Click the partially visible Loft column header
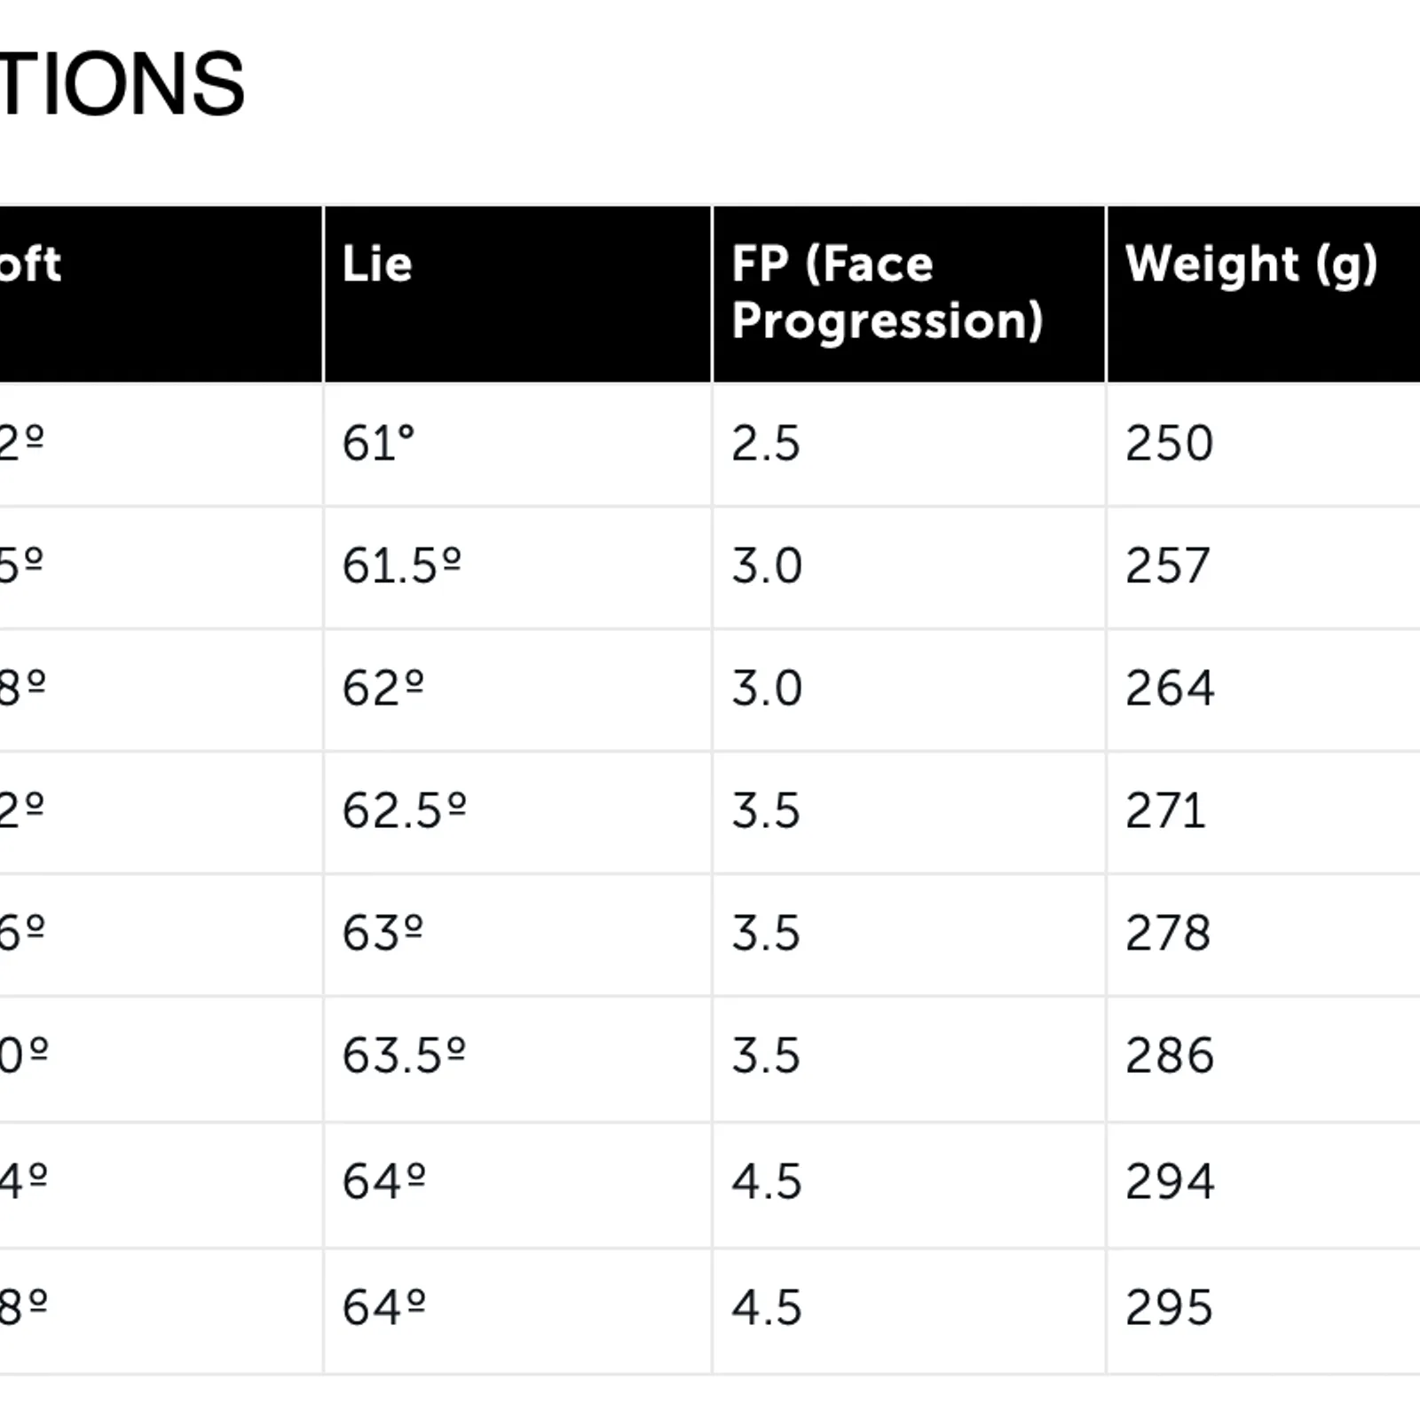The height and width of the screenshot is (1420, 1420). [31, 264]
